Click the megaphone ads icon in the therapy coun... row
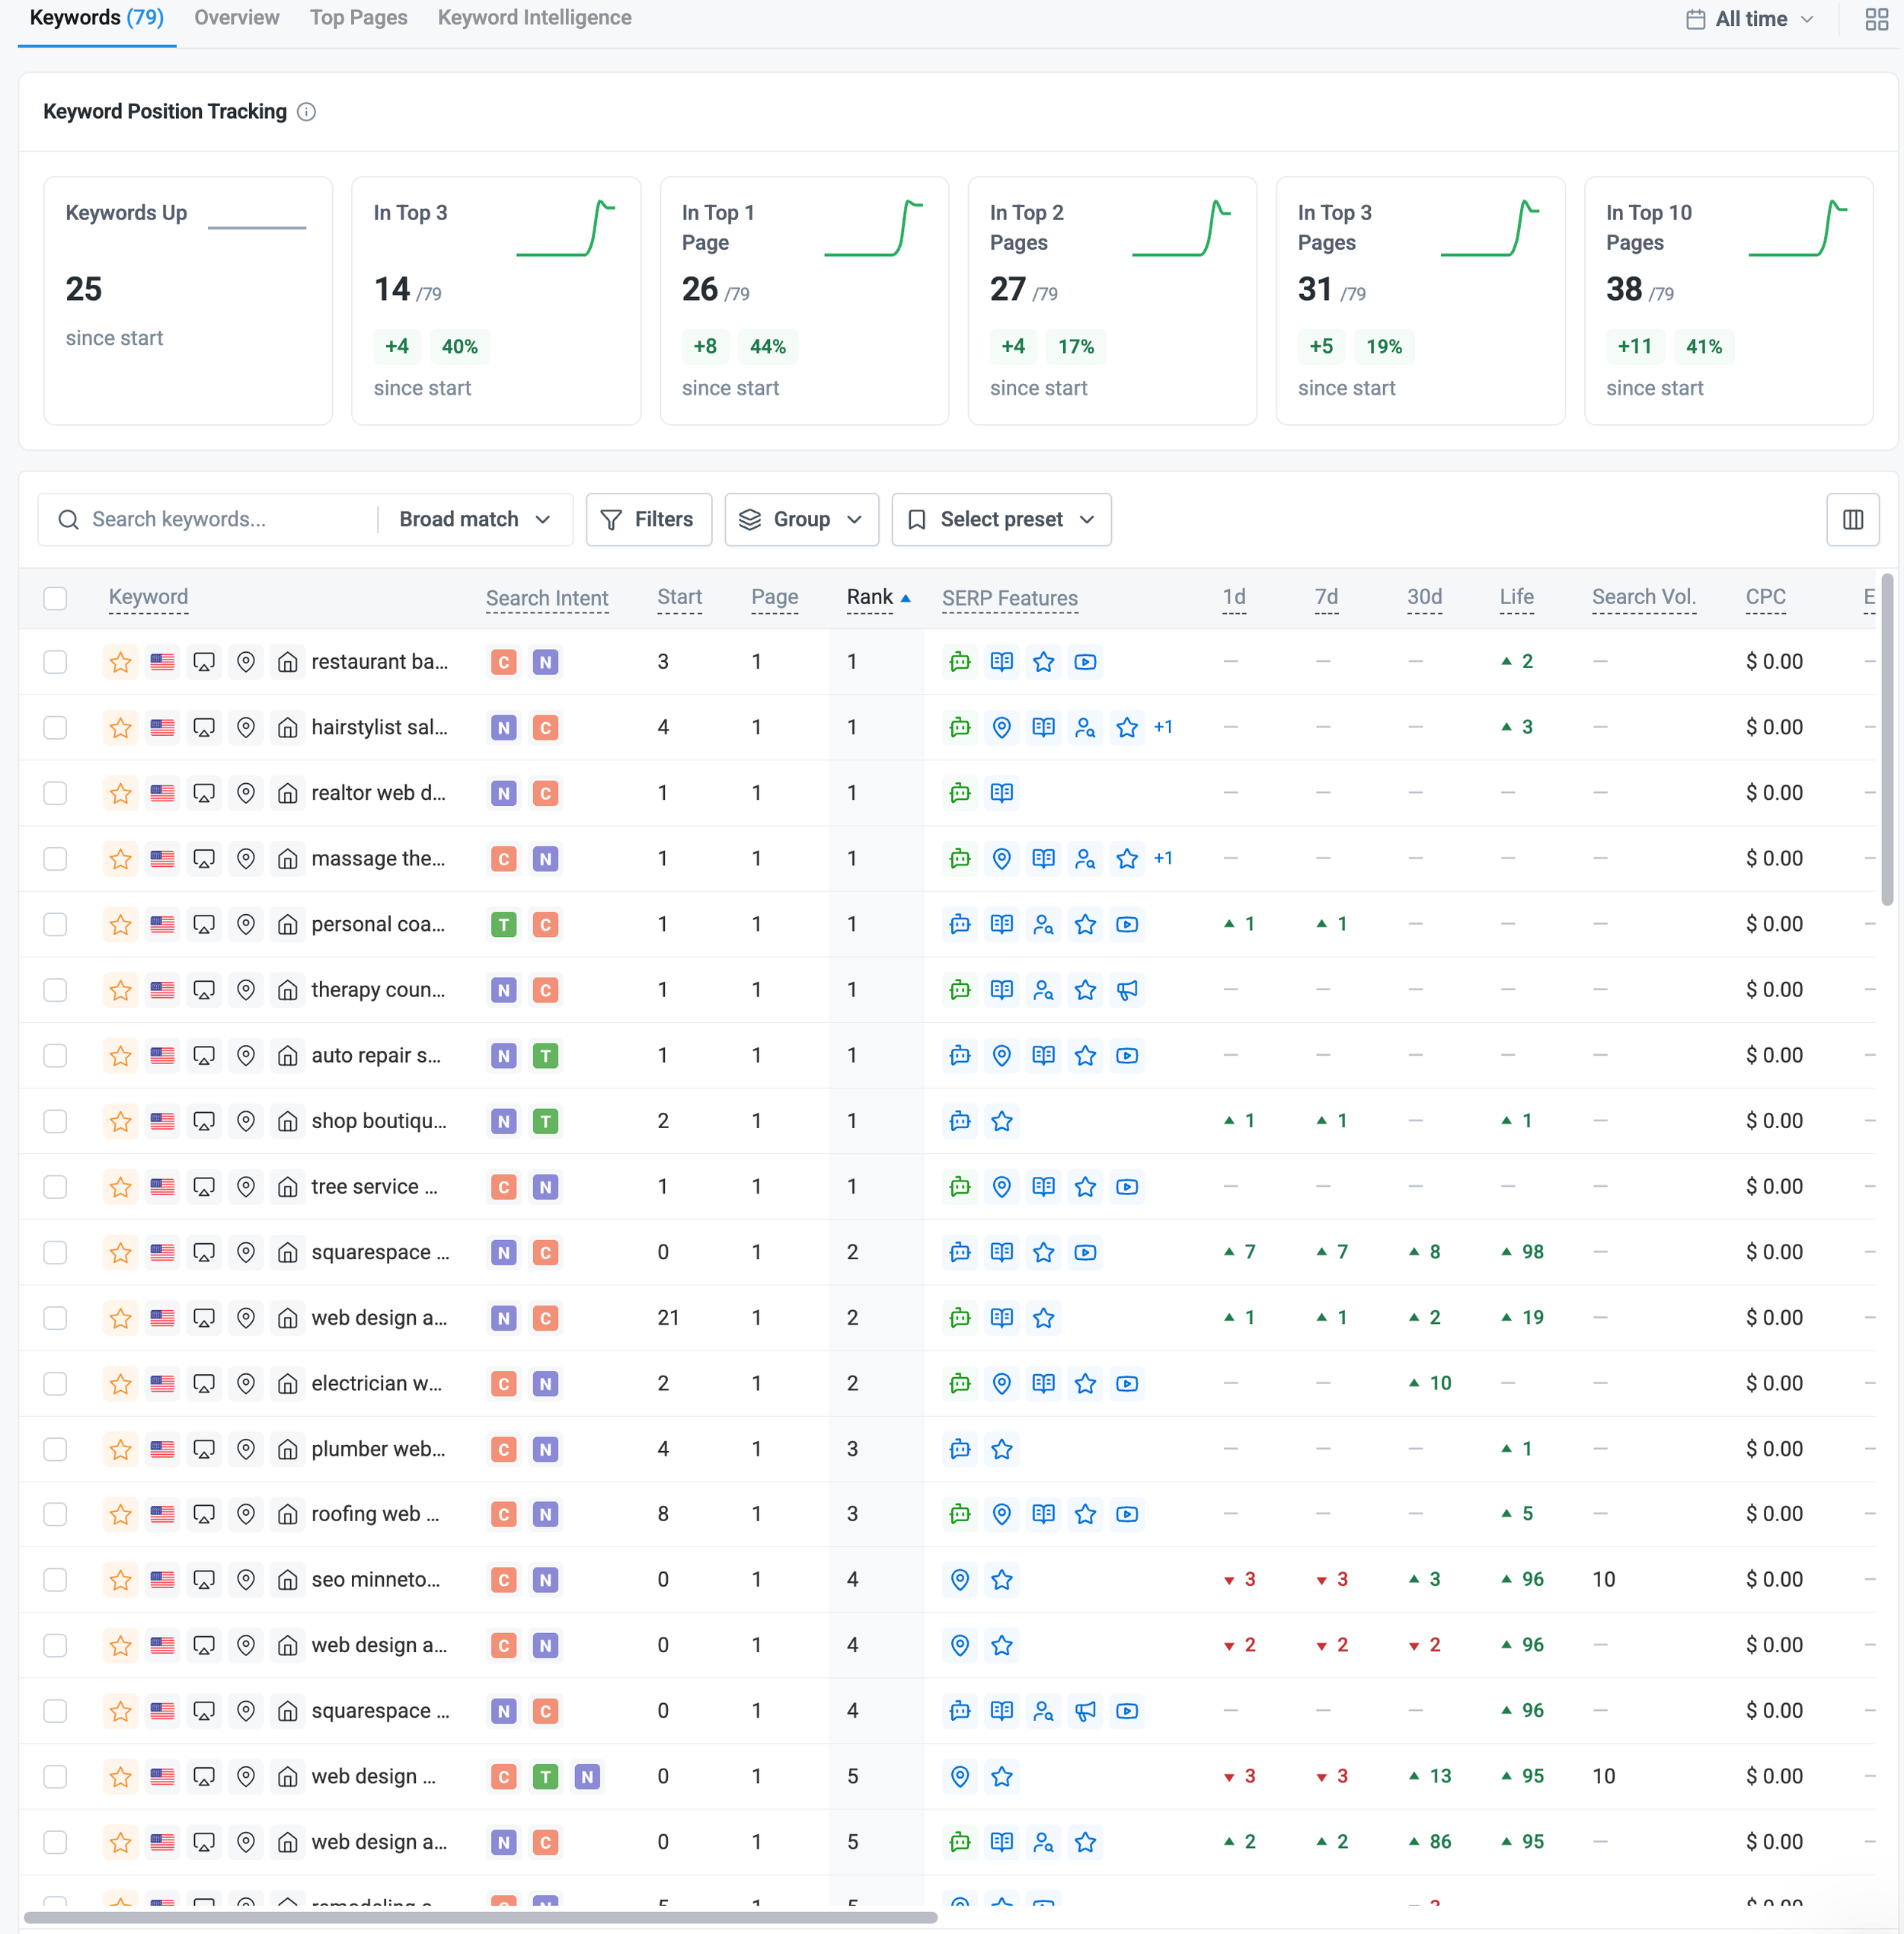The width and height of the screenshot is (1904, 1934). [x=1127, y=990]
